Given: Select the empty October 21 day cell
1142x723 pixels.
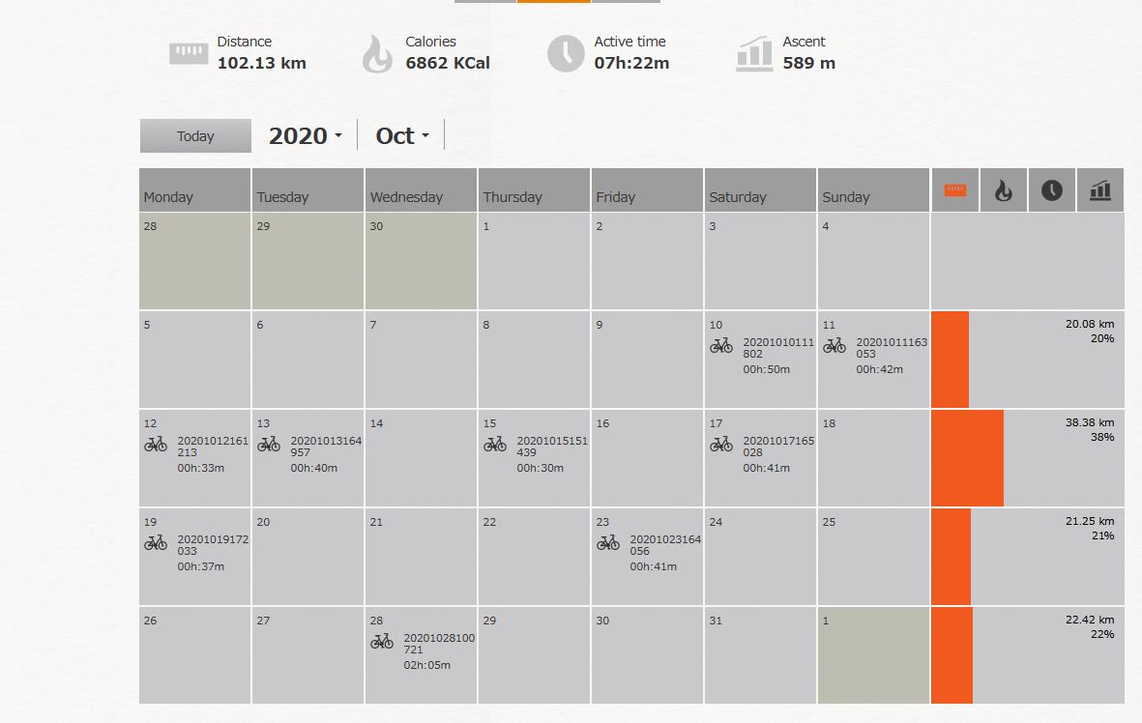Looking at the screenshot, I should 421,557.
